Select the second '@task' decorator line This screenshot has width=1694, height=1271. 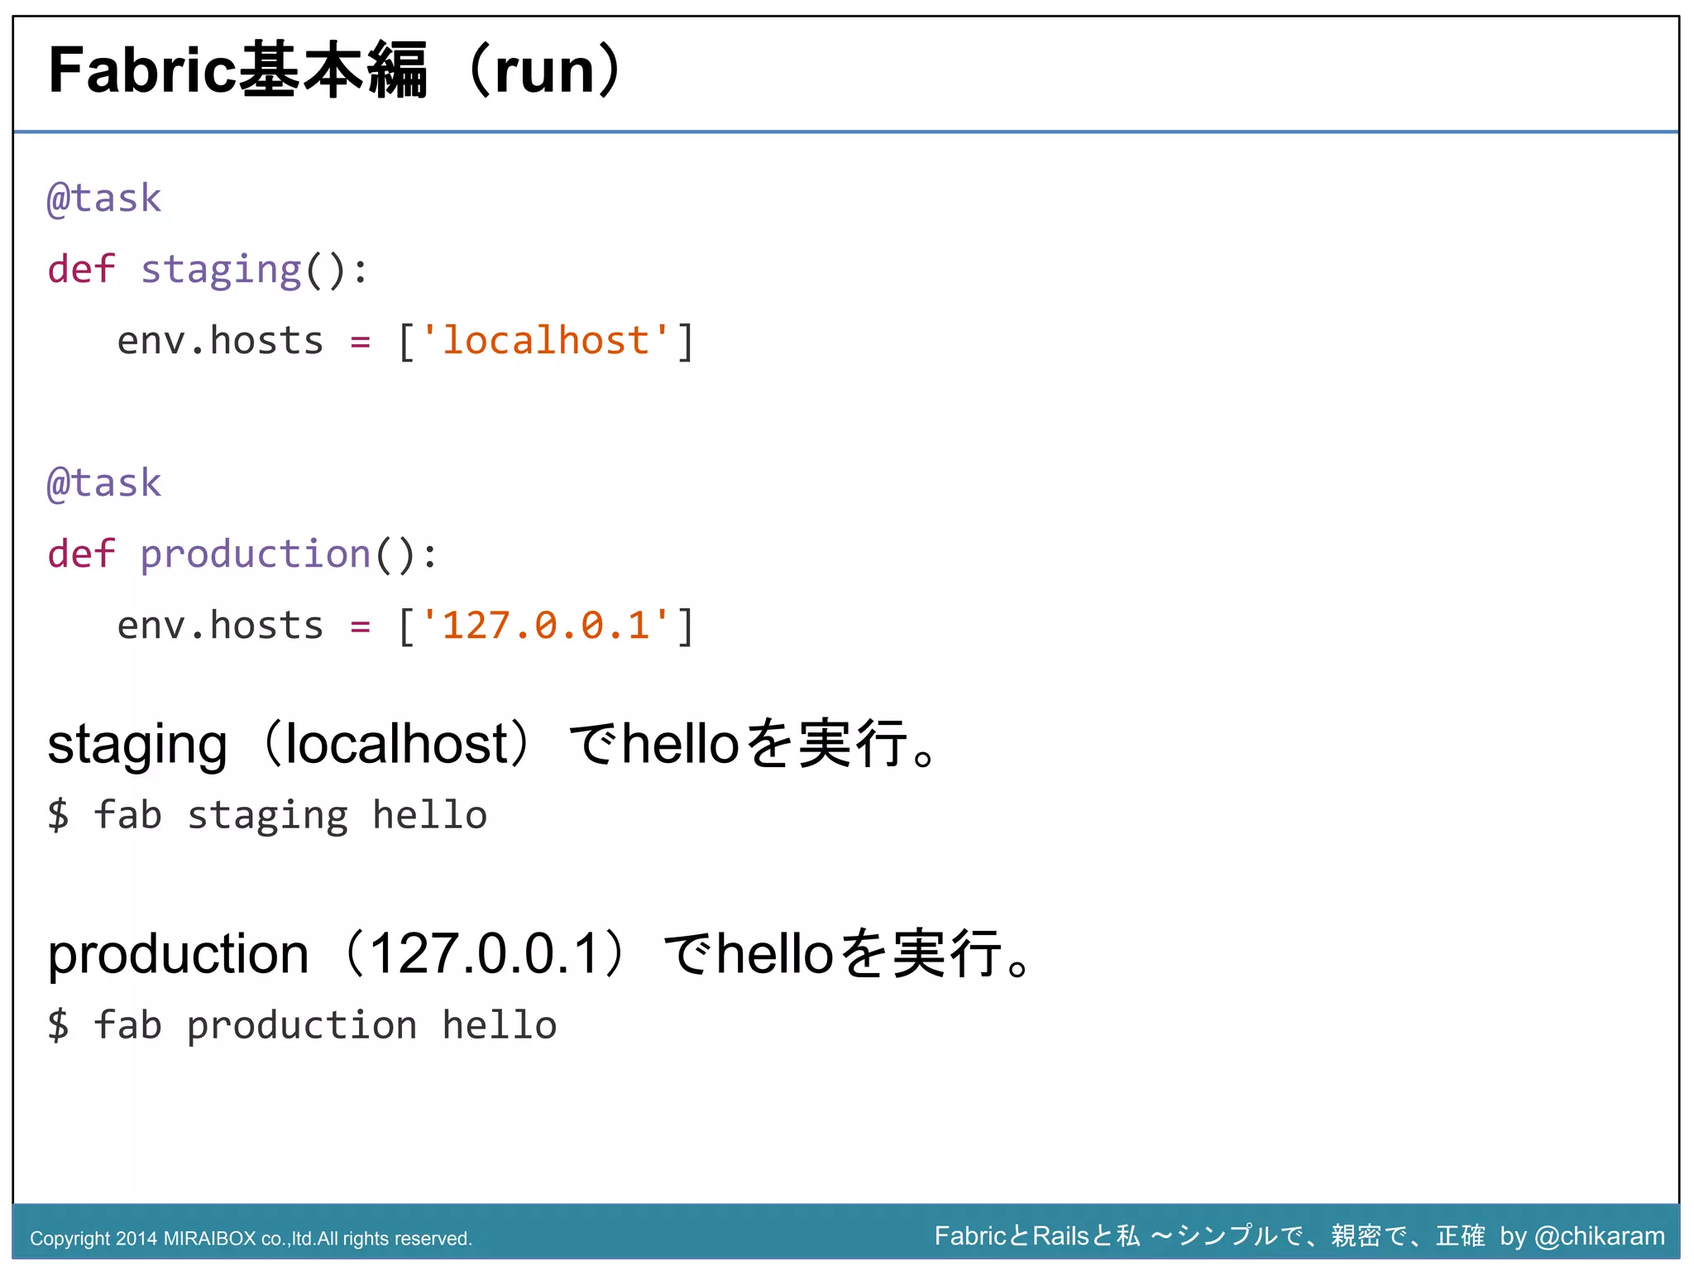pos(104,484)
